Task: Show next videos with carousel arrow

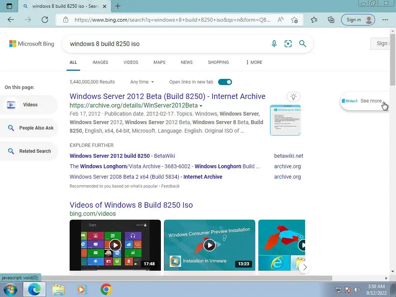Action: click(305, 267)
